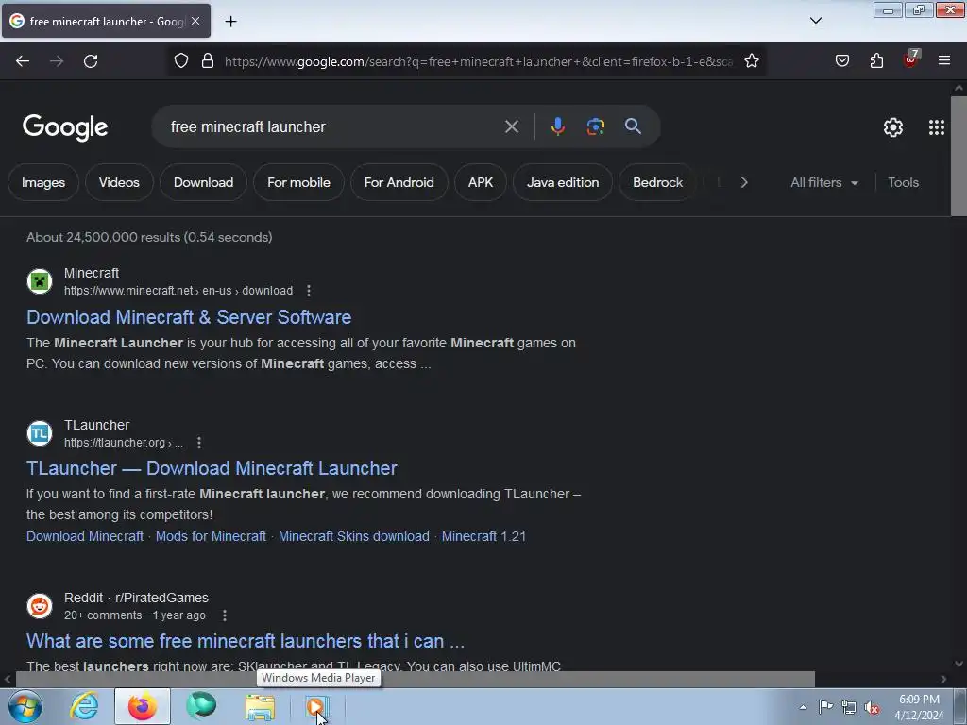Open the Reddit free minecraft launchers result

pyautogui.click(x=246, y=641)
